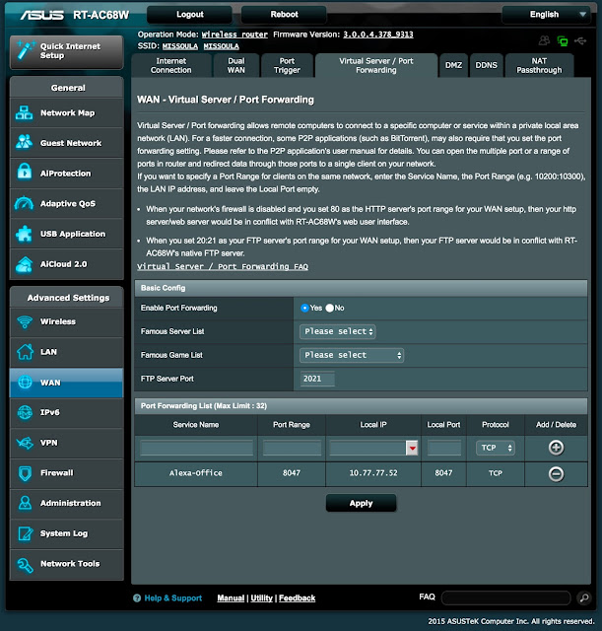Delete the Alexa-Office forwarding rule

tap(556, 473)
